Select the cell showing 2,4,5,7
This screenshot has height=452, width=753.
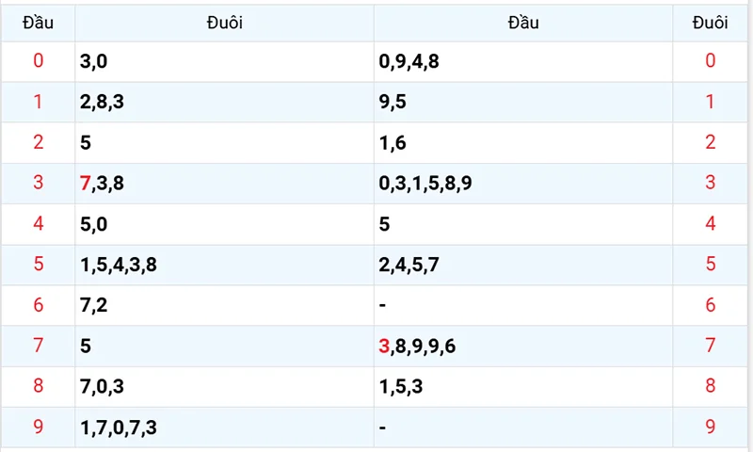[x=523, y=265]
